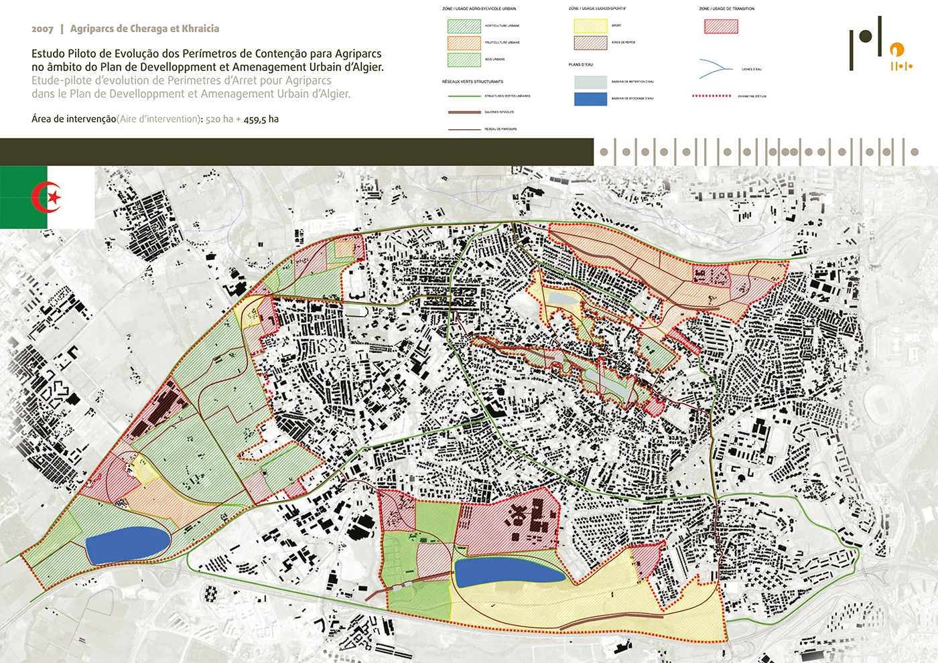
Task: Click the dark olive banner bar above the map
Action: tap(297, 152)
